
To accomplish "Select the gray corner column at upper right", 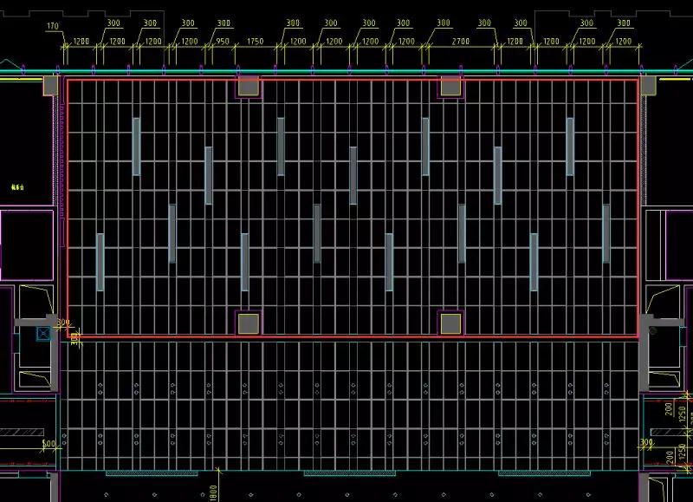I will point(648,85).
